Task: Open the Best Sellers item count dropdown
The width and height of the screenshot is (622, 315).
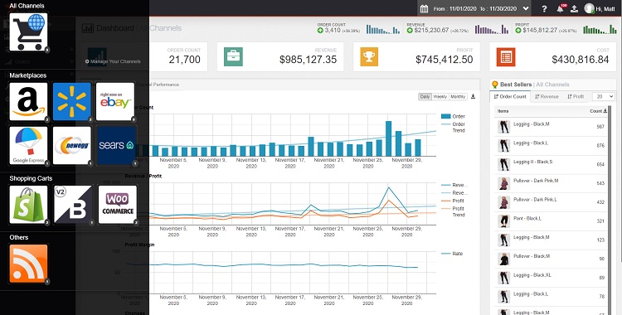Action: [x=604, y=96]
